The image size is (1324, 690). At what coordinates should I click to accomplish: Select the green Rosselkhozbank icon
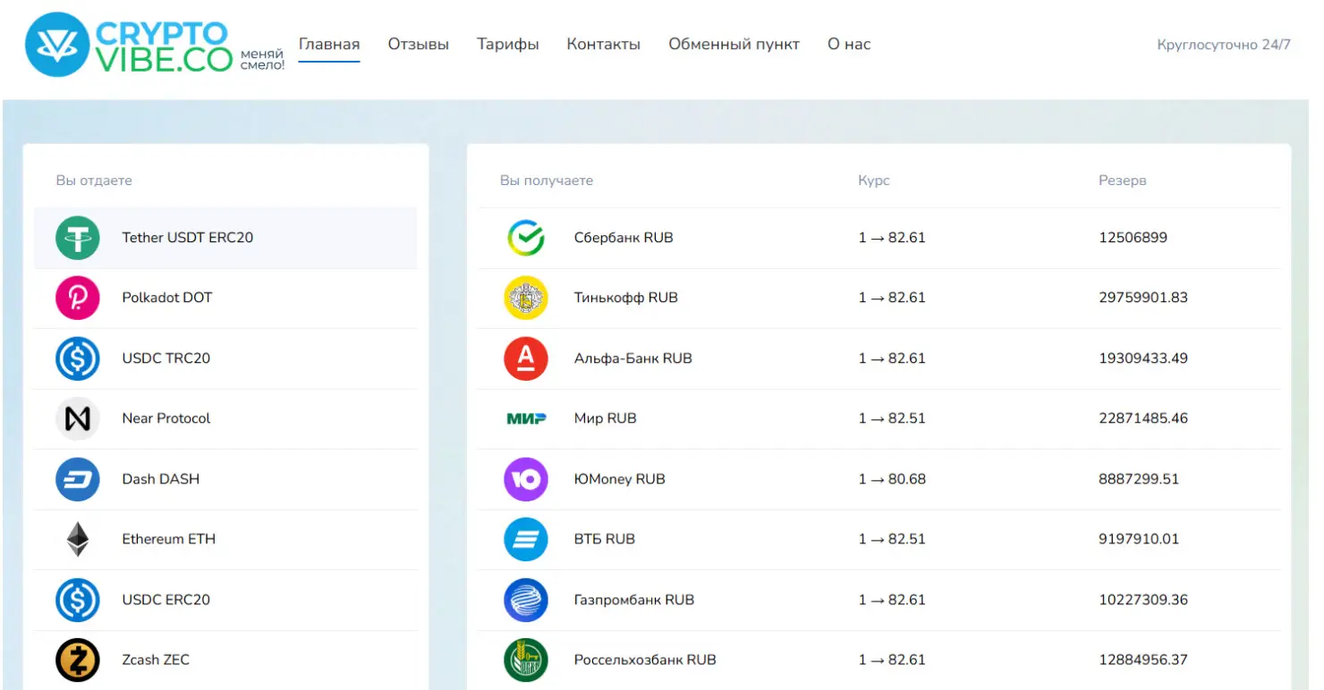526,660
